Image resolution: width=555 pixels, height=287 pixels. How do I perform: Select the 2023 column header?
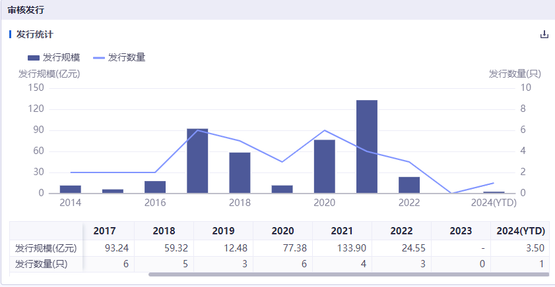[461, 231]
